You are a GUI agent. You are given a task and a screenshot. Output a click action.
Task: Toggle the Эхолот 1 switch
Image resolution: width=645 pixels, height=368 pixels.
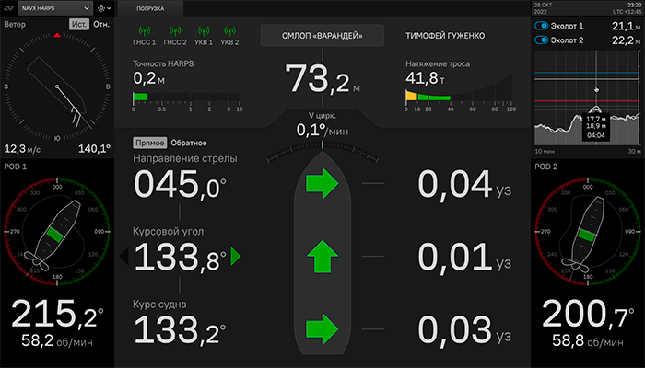543,27
